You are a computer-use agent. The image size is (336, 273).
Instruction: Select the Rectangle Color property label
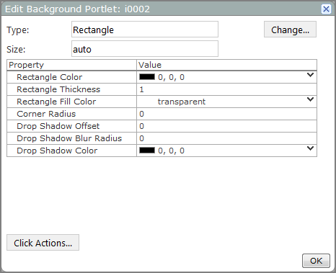(49, 77)
